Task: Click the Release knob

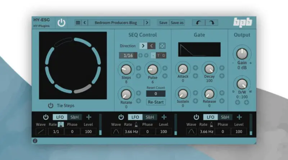Action: [x=210, y=94]
